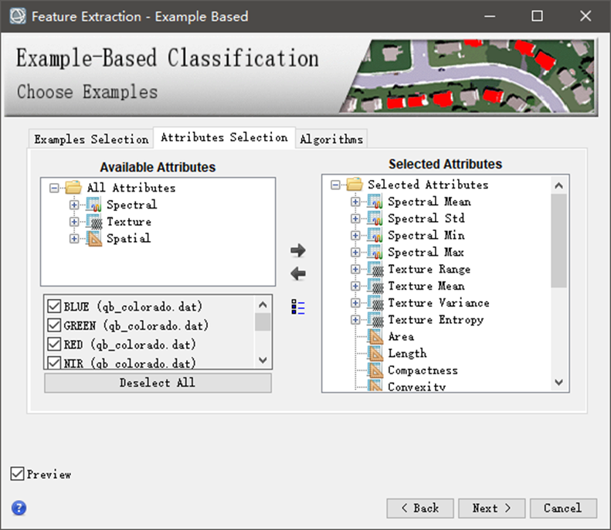Click the band list scrollbar thumb
611x530 pixels.
tap(263, 322)
